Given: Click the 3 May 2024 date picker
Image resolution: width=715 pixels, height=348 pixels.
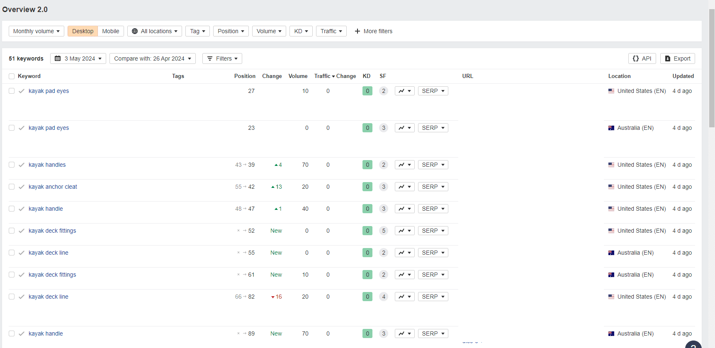Looking at the screenshot, I should tap(78, 58).
